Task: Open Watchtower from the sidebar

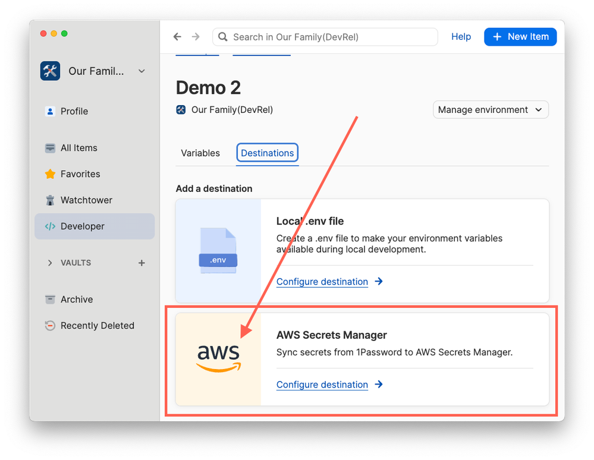Action: 86,200
